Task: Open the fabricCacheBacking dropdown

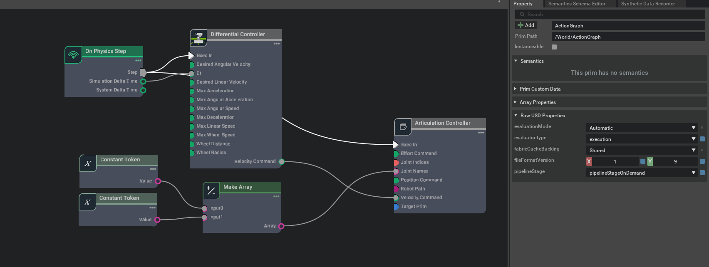Action: pos(642,151)
